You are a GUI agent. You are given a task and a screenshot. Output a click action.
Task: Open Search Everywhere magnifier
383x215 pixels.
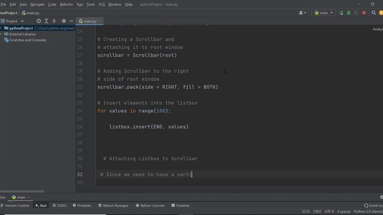pos(373,13)
